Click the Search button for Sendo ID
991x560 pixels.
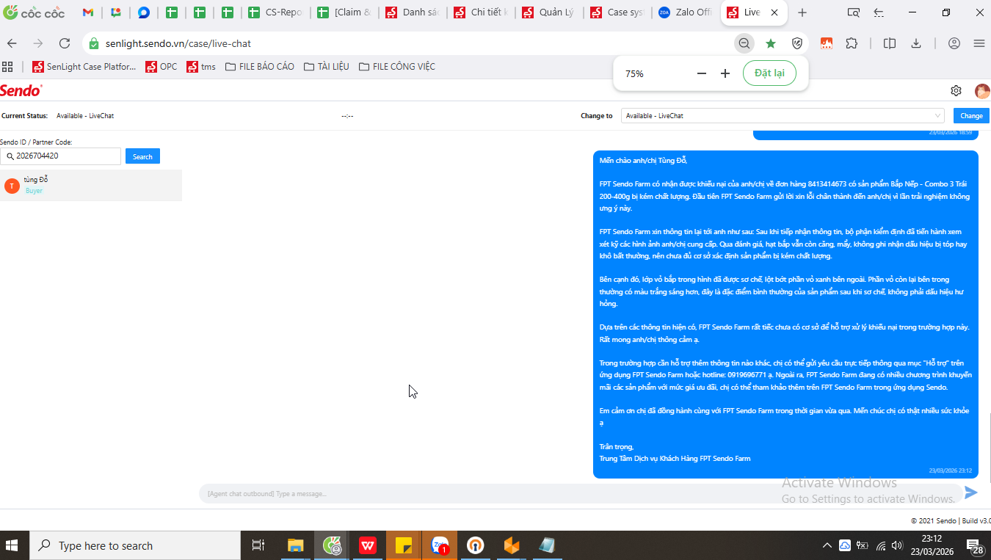[x=142, y=156]
